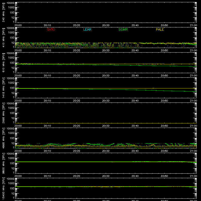Select the 245 MHz [SFU] axis title
201x201 pixels.
click(3, 12)
